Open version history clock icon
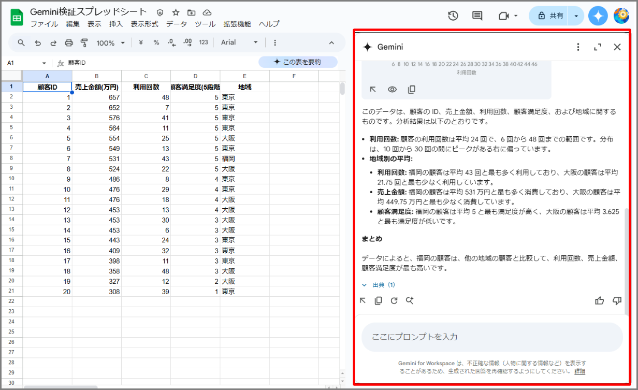Image resolution: width=638 pixels, height=390 pixels. coord(453,16)
